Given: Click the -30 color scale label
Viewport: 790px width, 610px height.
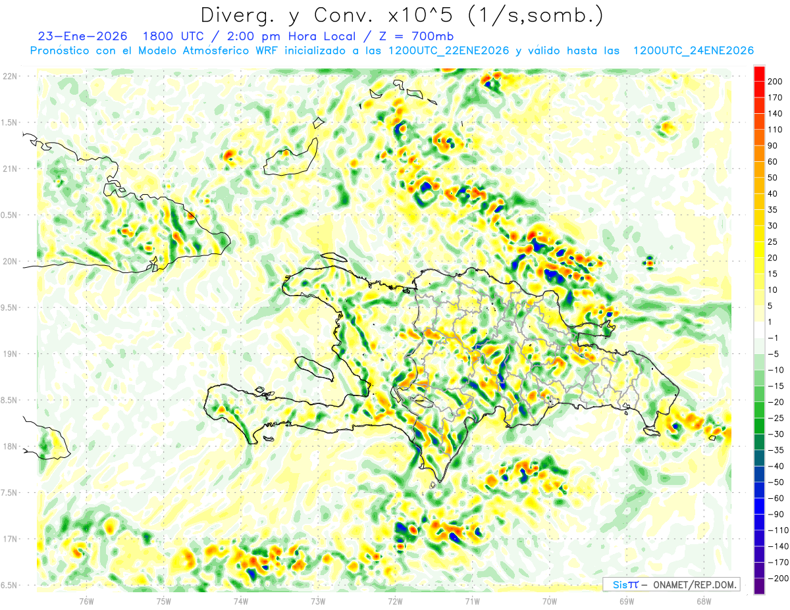Looking at the screenshot, I should [x=775, y=434].
